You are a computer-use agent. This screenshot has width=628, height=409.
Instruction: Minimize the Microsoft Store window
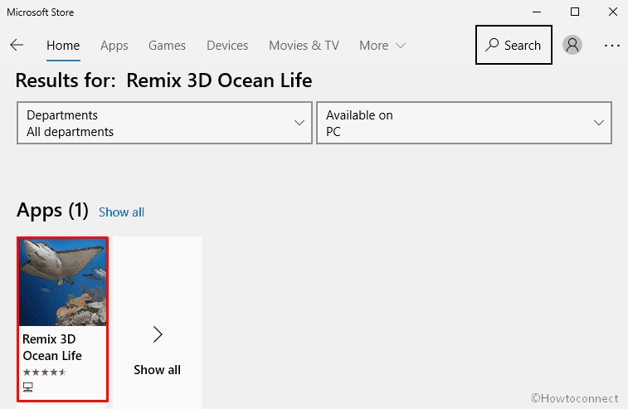click(x=537, y=12)
